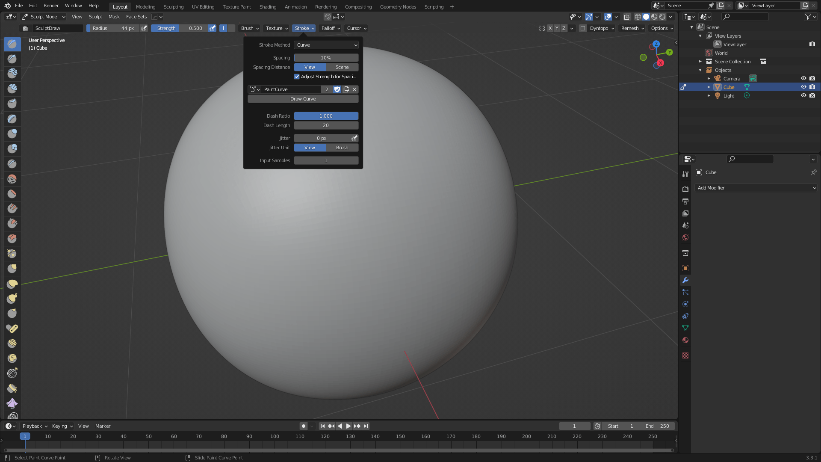Unlink the PaintCurve with X icon
Image resolution: width=821 pixels, height=462 pixels.
(x=354, y=89)
